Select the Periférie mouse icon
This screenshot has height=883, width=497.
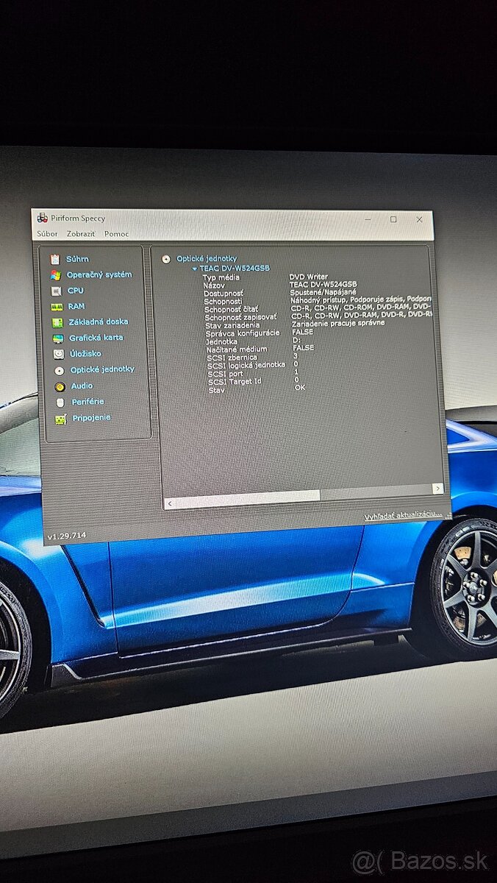(60, 403)
